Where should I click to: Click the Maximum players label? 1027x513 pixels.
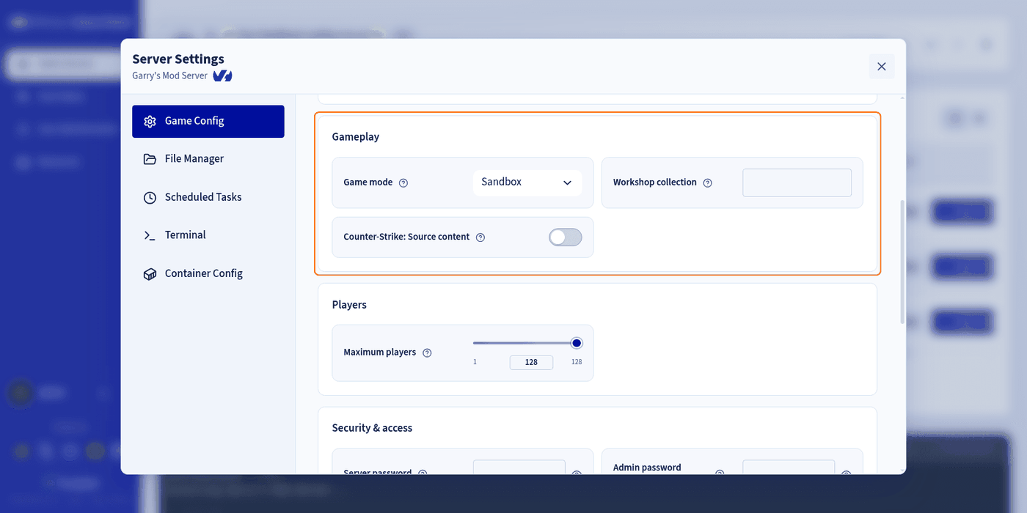coord(380,353)
